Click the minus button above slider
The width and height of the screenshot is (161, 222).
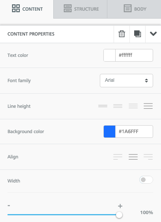click(x=9, y=205)
